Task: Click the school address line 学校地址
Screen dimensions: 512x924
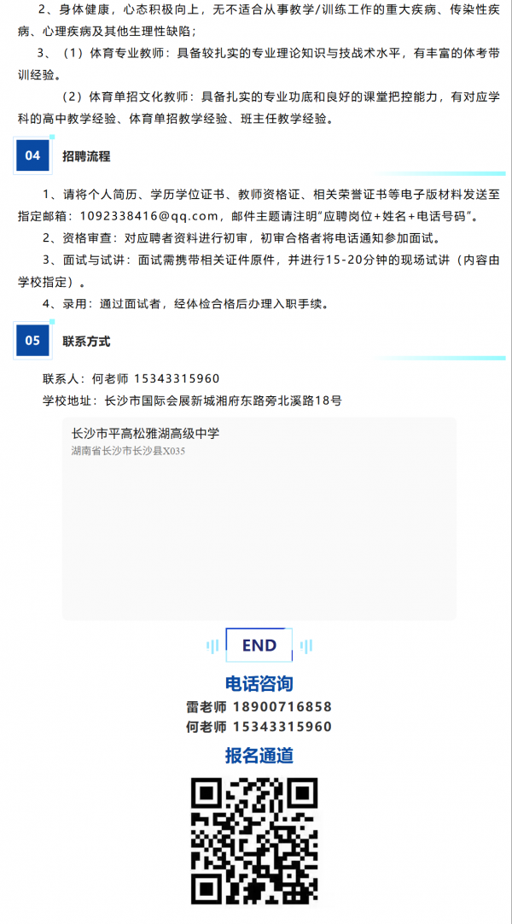Action: (x=192, y=401)
